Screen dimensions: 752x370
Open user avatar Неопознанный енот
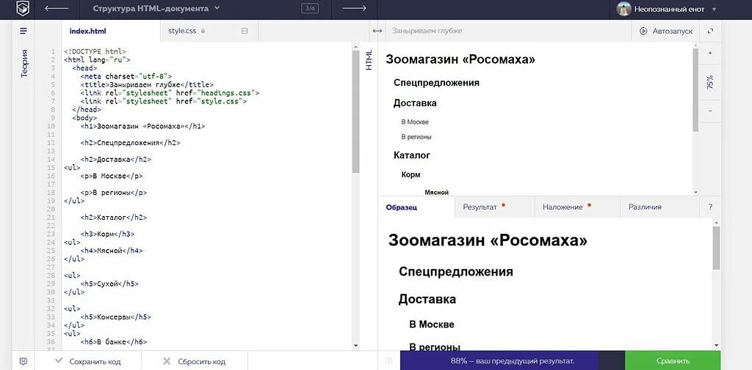(x=624, y=9)
